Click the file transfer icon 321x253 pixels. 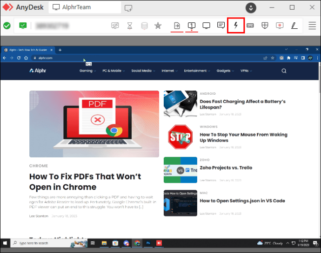[177, 26]
